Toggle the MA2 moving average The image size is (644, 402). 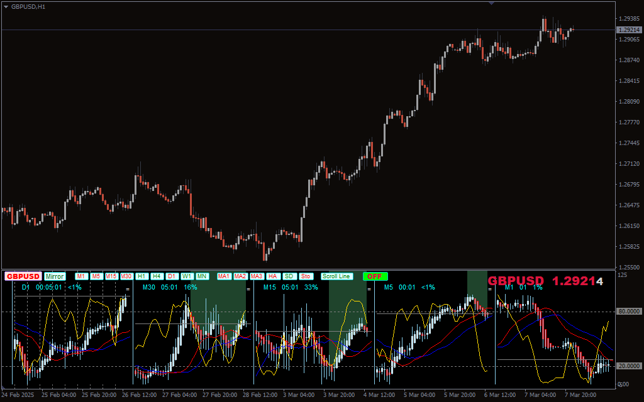tap(240, 276)
